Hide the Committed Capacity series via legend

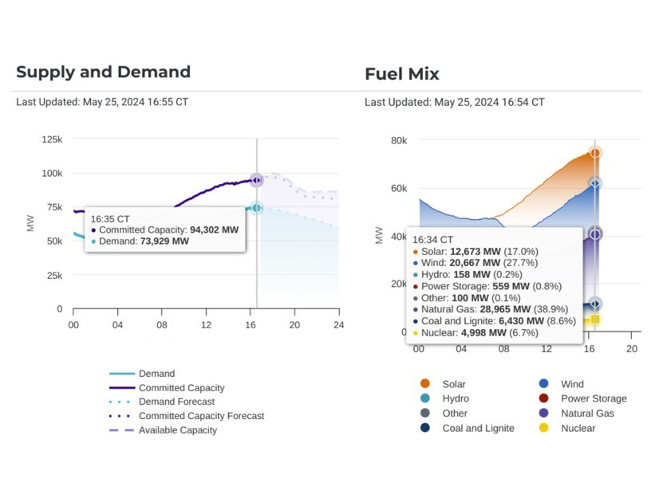[x=181, y=388]
